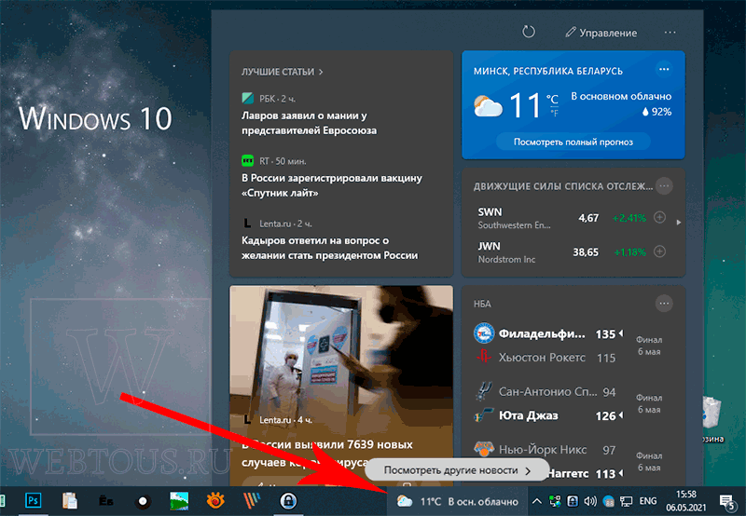Viewport: 746px width, 516px height.
Task: Open Управление feed settings
Action: click(601, 33)
